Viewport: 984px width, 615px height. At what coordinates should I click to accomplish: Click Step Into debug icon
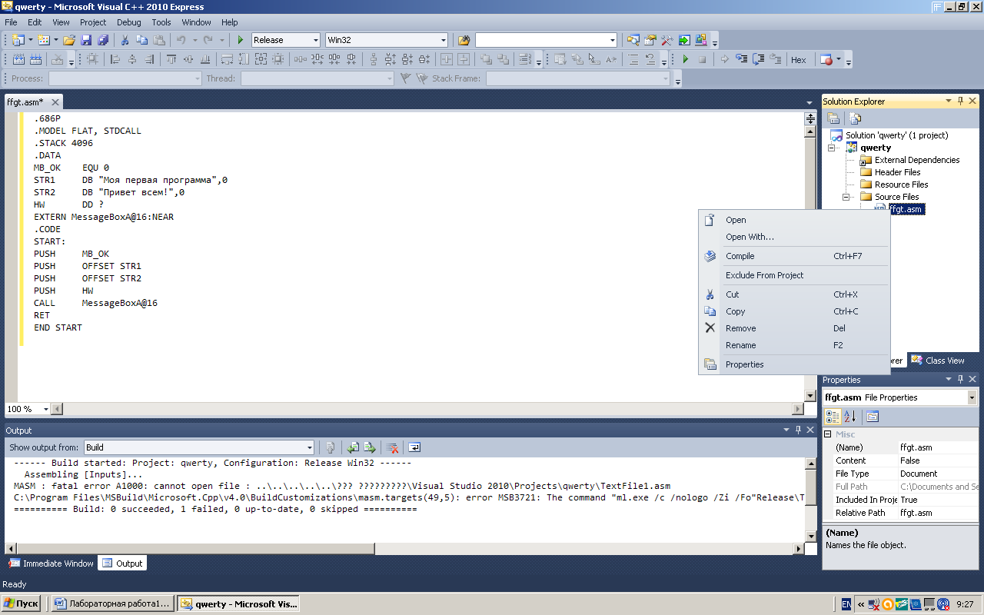(742, 59)
